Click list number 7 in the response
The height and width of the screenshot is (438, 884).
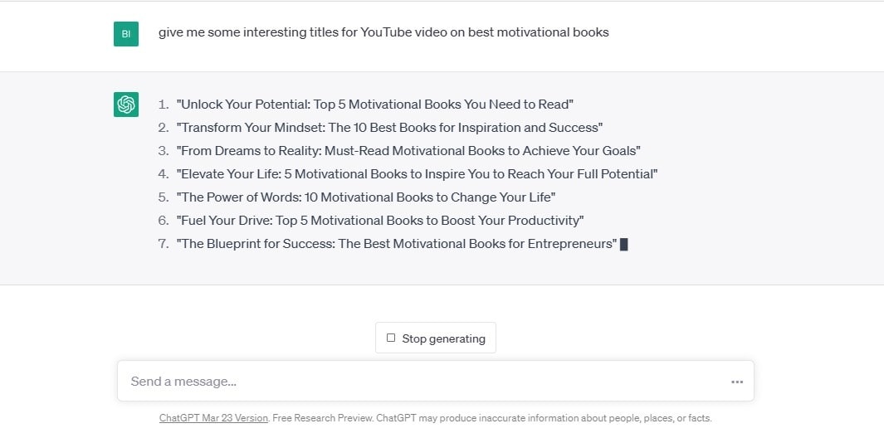[164, 244]
